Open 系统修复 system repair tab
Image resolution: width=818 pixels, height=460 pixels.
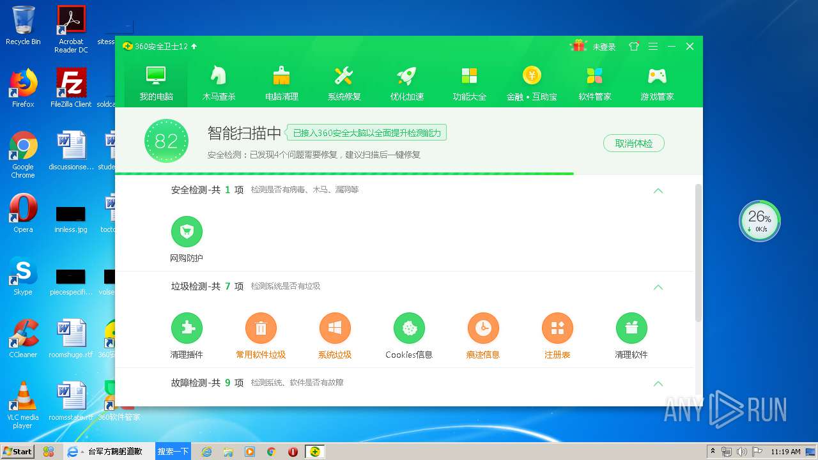click(x=344, y=83)
